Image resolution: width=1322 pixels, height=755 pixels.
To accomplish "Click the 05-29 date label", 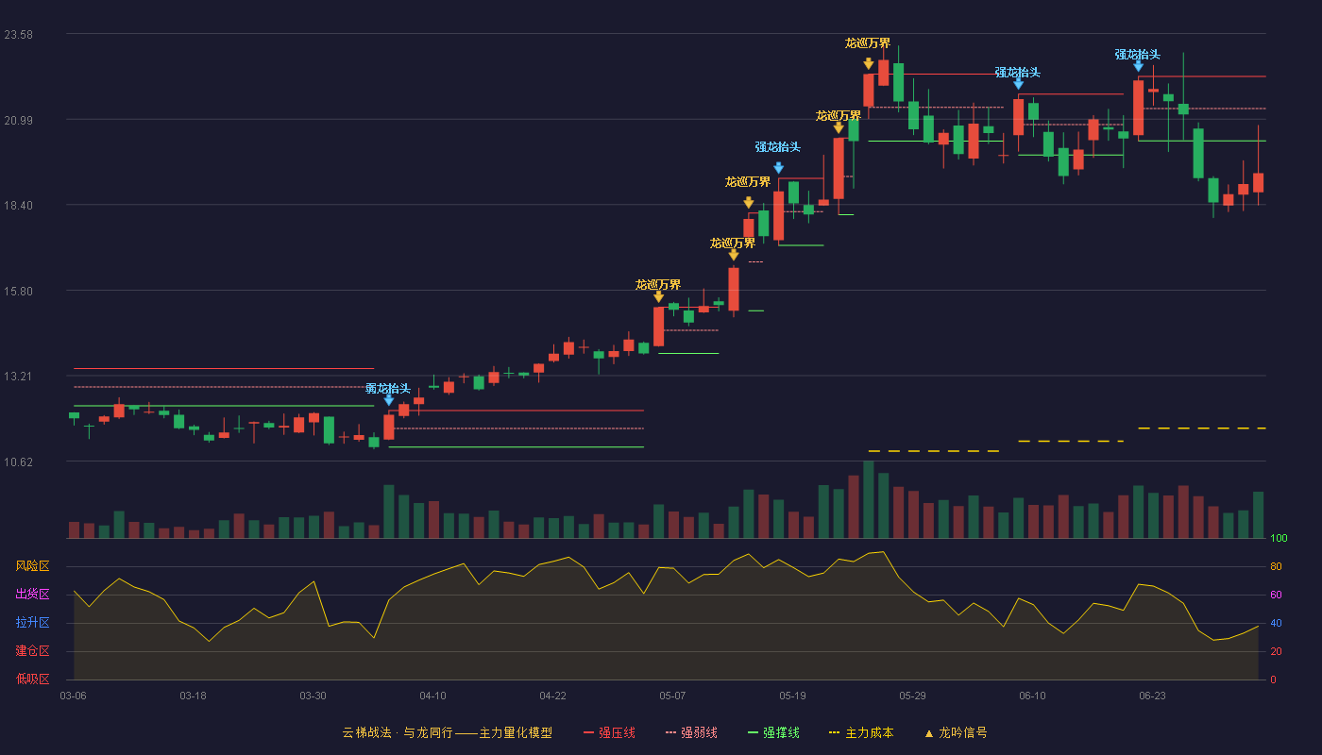I will (x=912, y=696).
